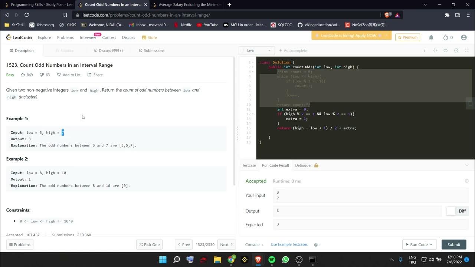Viewport: 475px width, 267px height.
Task: Open the Debugger tab
Action: (307, 165)
